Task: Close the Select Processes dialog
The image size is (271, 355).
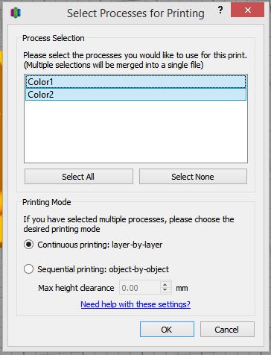Action: coord(247,10)
